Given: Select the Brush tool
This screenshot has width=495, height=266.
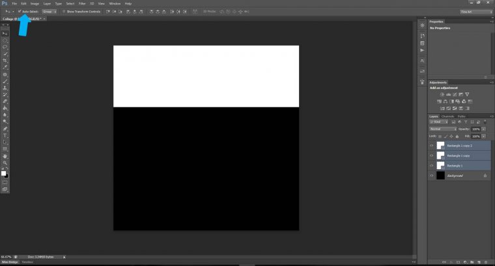Looking at the screenshot, I should point(5,81).
